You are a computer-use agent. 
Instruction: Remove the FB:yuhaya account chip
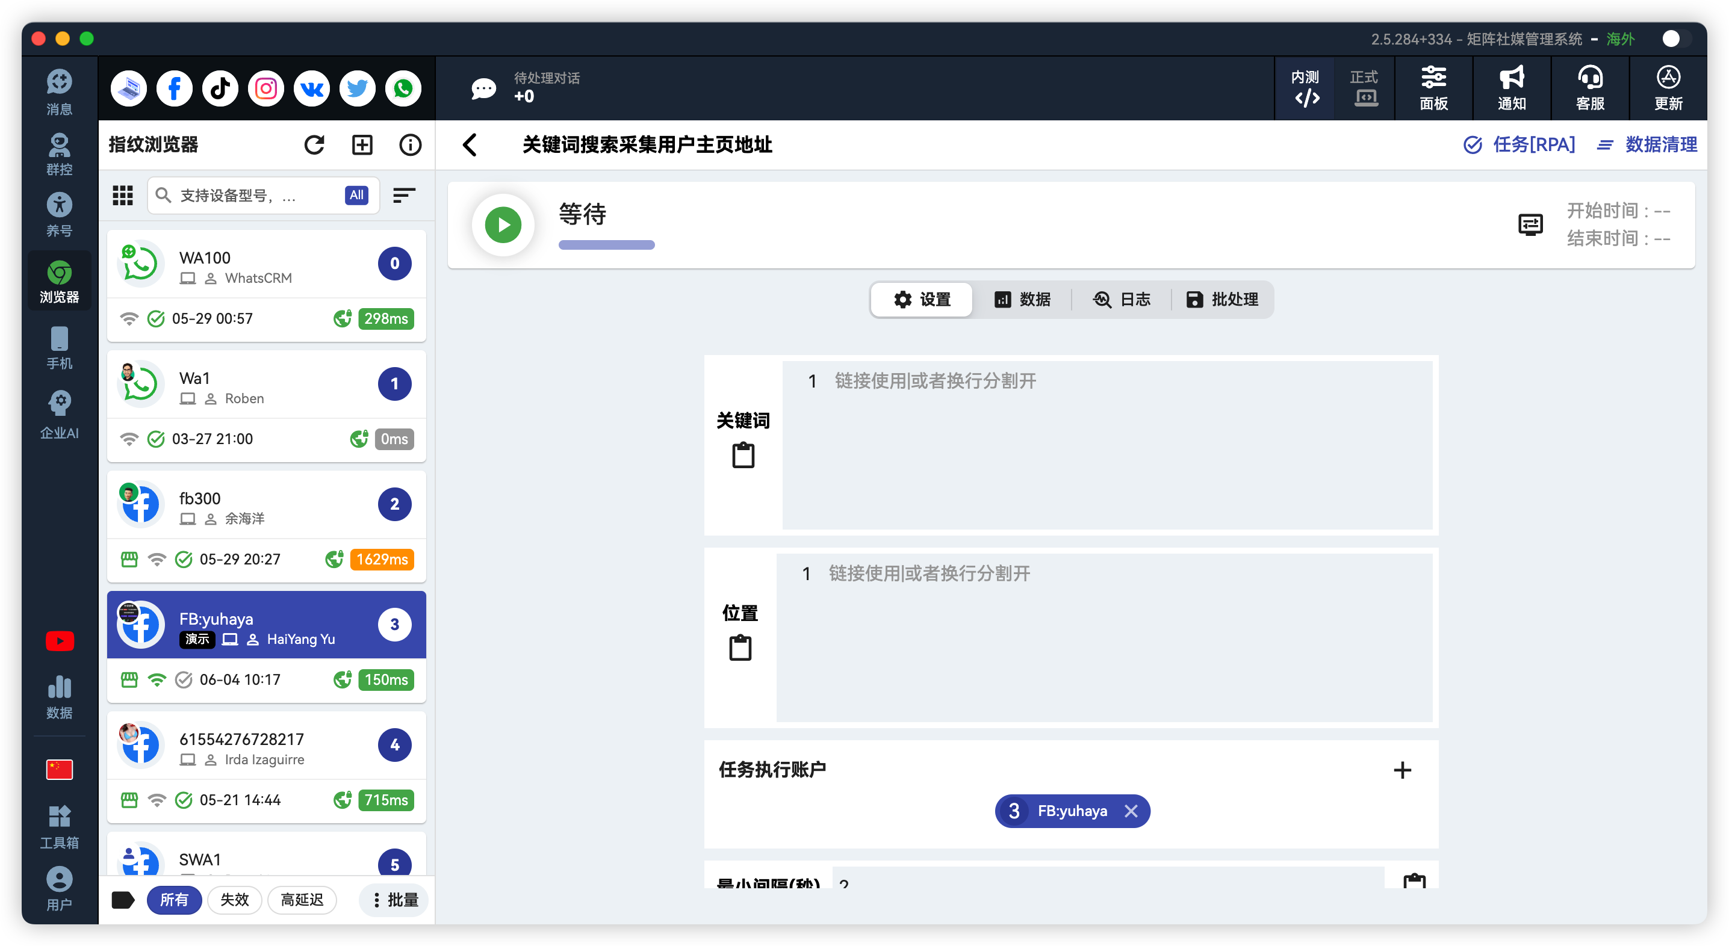tap(1131, 811)
